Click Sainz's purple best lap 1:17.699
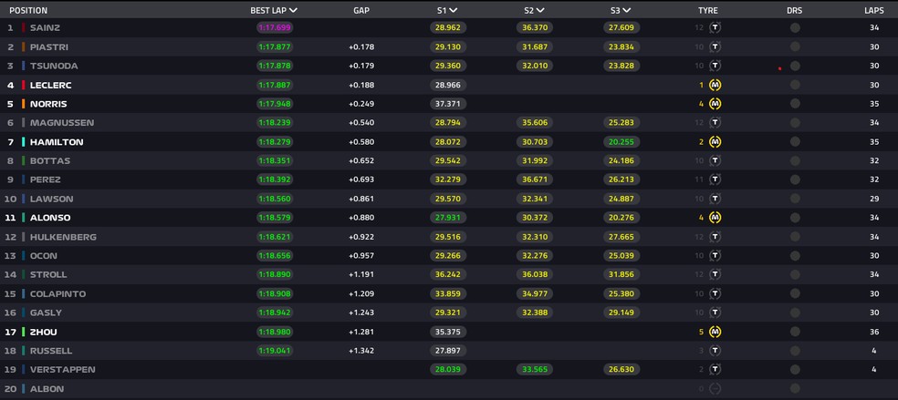Screen dimensions: 898x400 point(275,27)
